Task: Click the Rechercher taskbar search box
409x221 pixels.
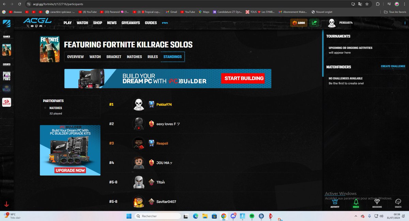Action: coord(157,216)
